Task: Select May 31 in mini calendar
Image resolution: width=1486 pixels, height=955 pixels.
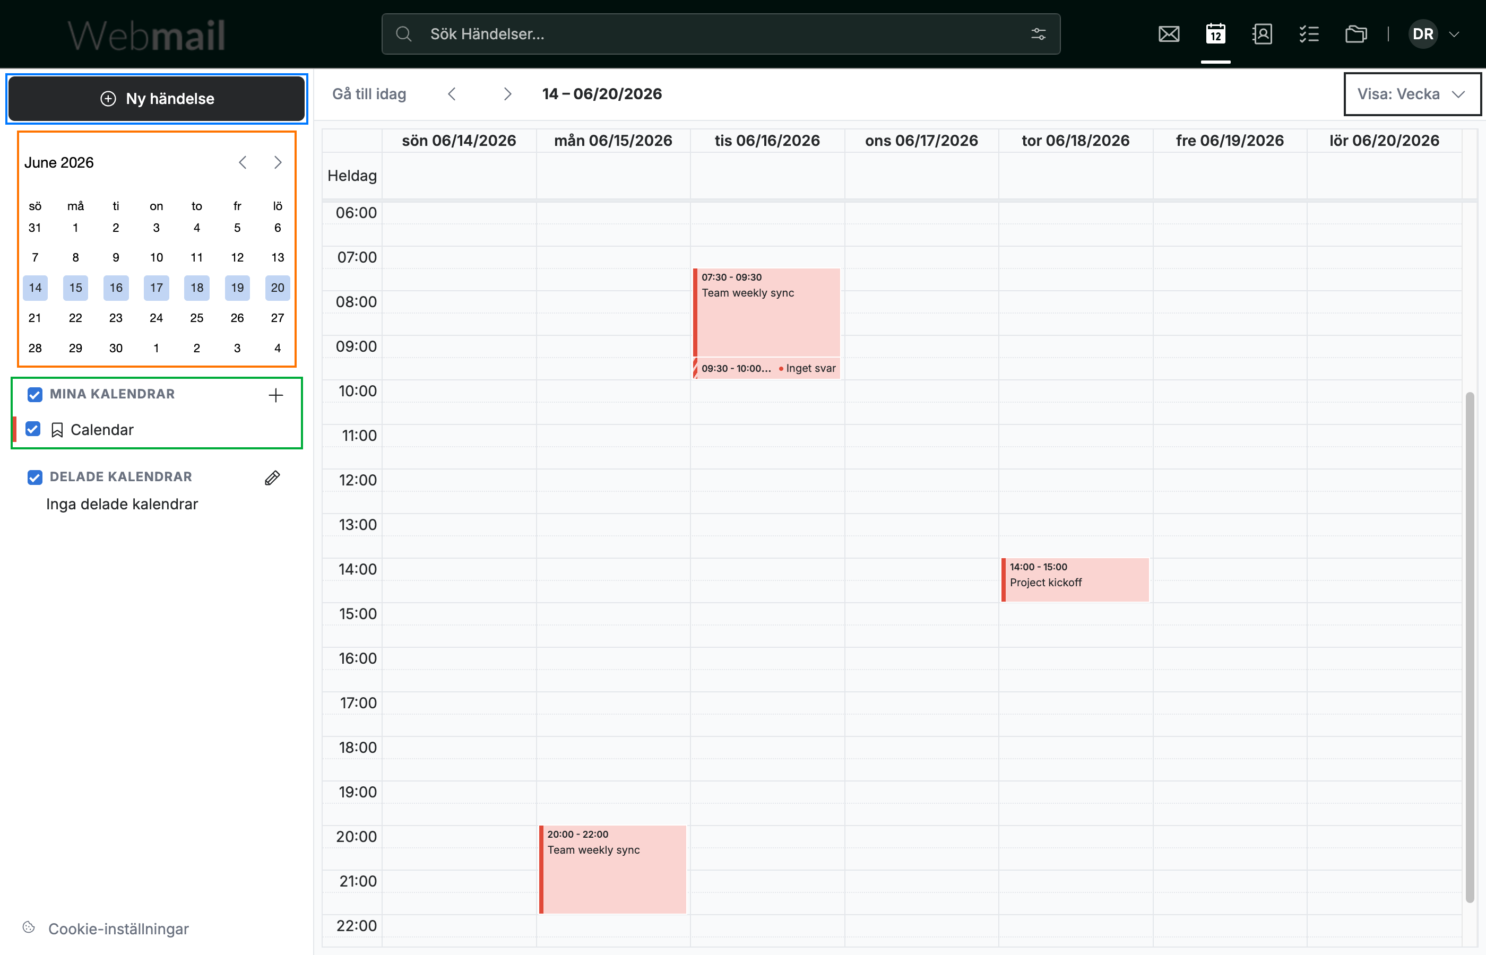Action: pyautogui.click(x=36, y=228)
